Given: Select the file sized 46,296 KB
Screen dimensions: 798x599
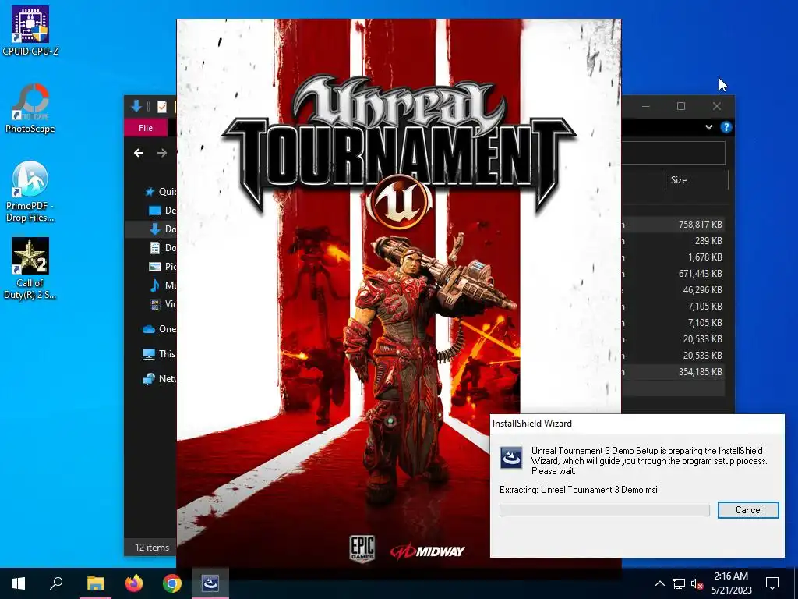Looking at the screenshot, I should (673, 290).
